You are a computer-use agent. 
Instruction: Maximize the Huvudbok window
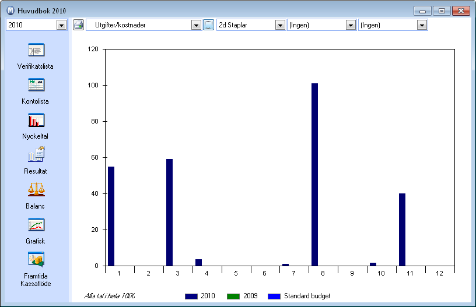coord(442,11)
